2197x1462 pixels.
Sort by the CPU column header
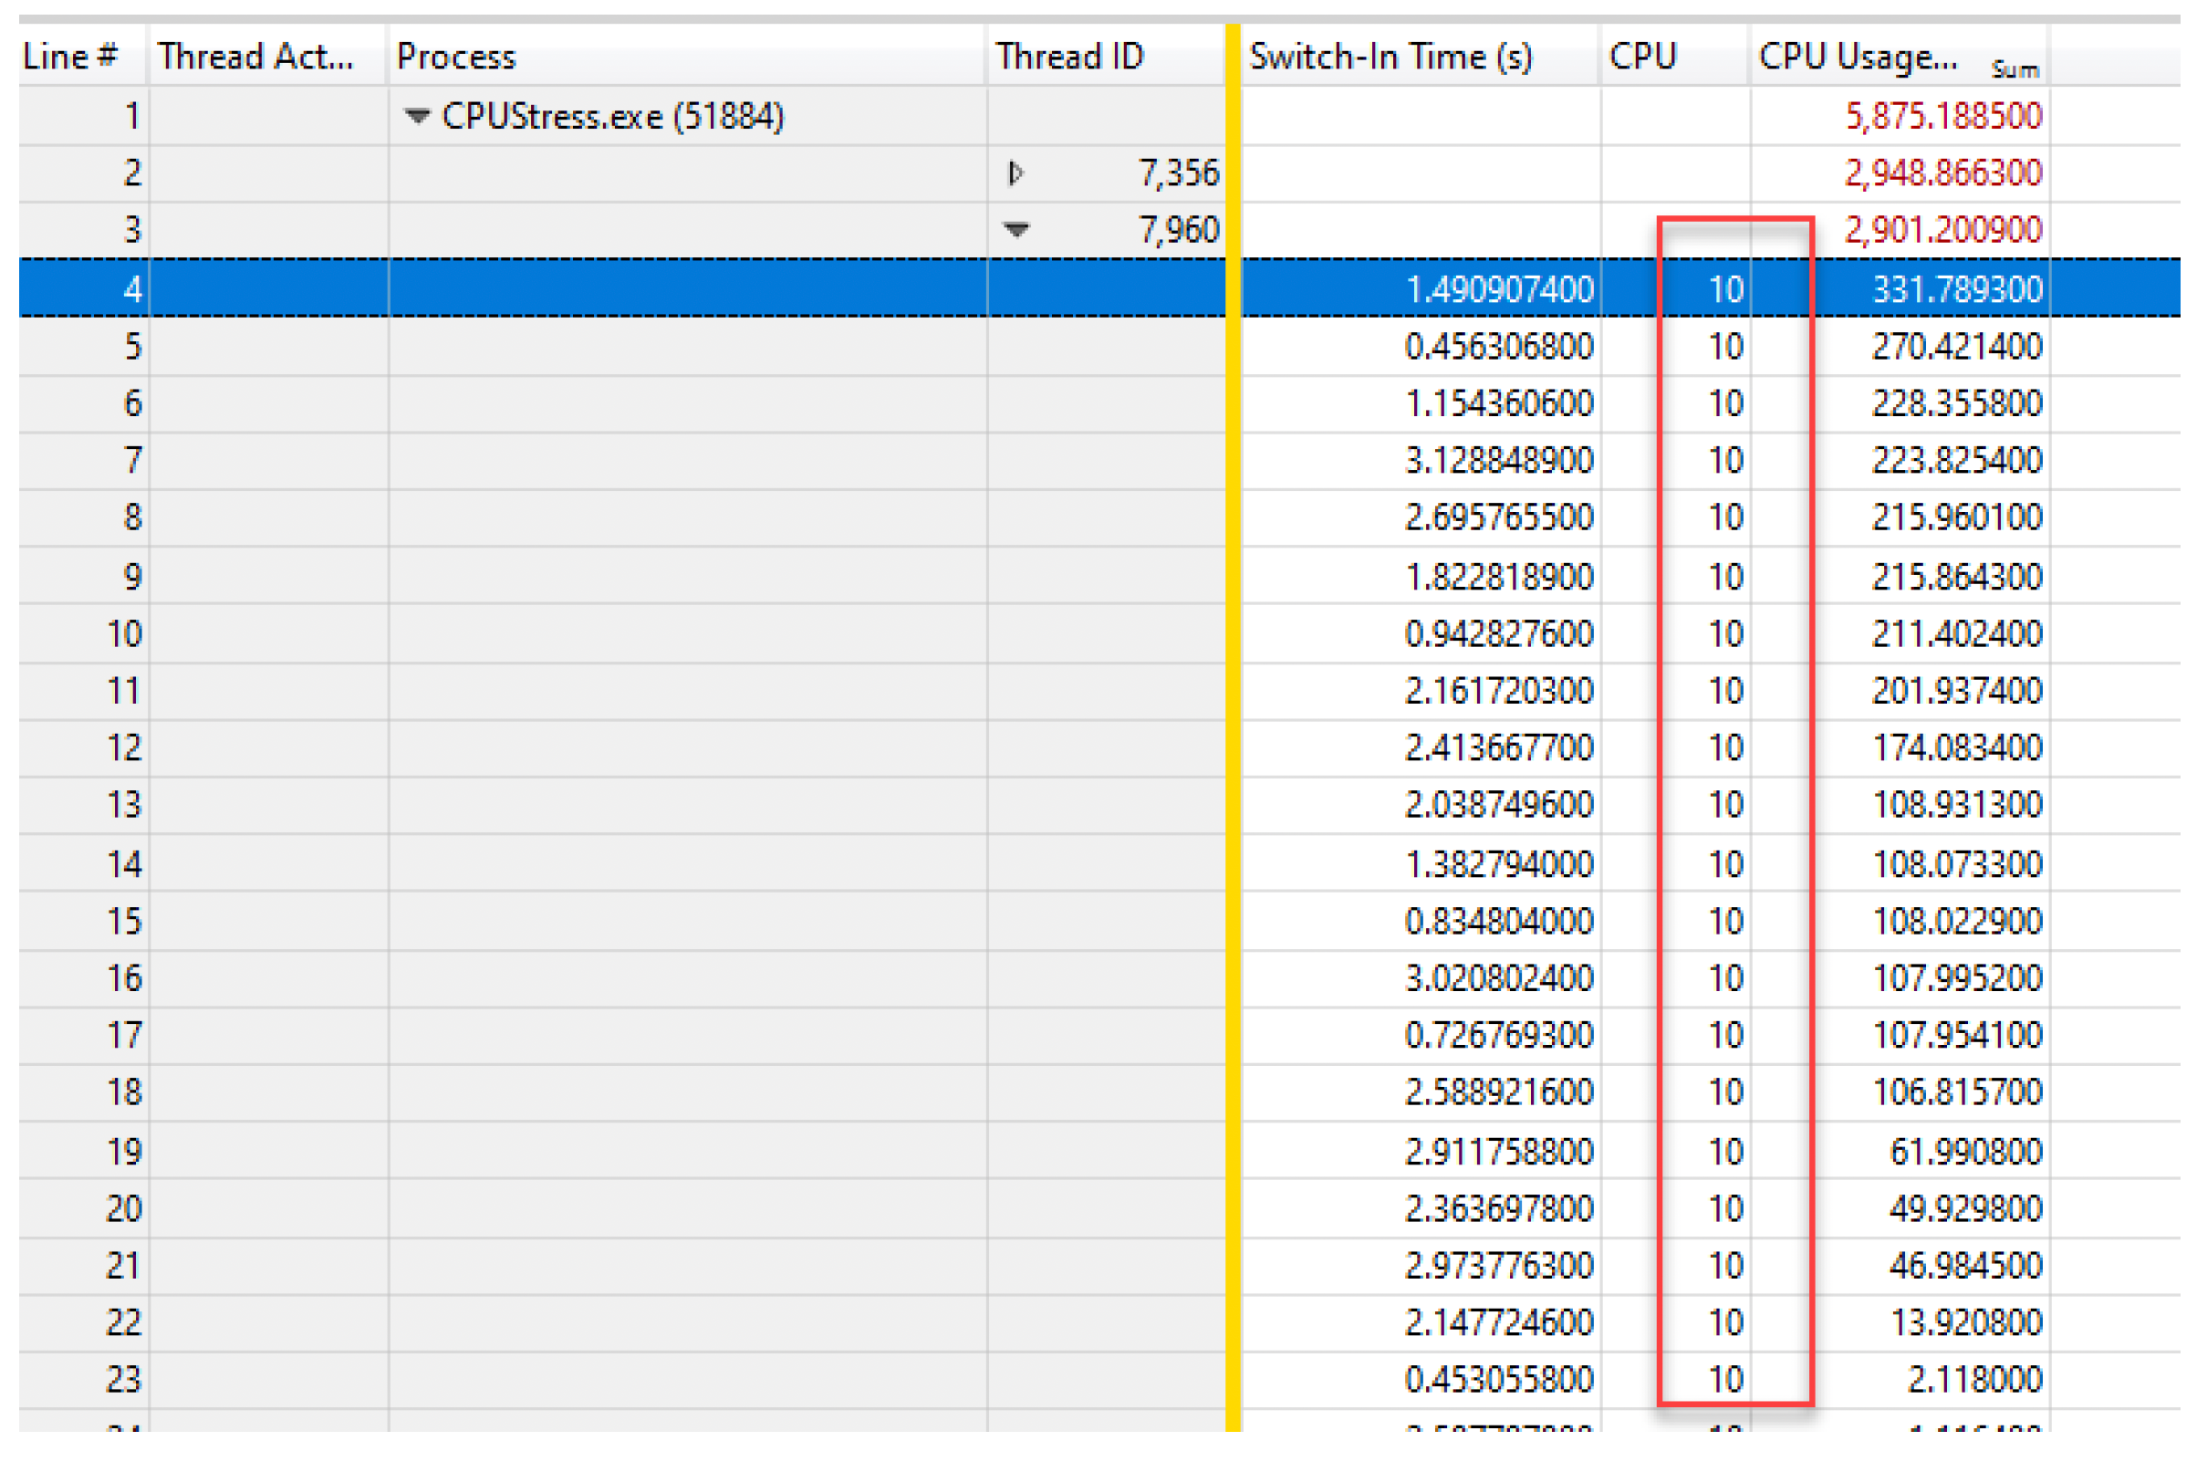point(1675,56)
